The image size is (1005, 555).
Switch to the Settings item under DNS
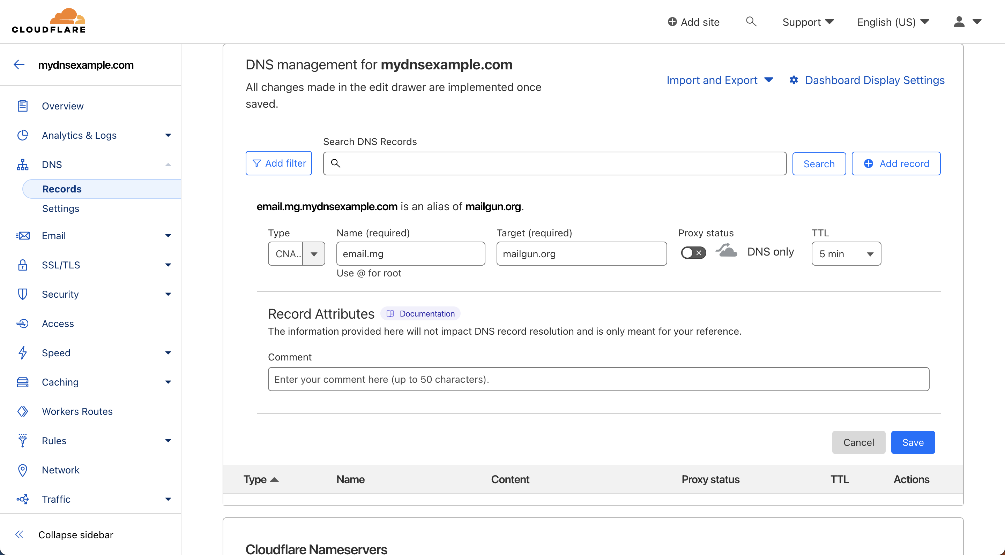pos(60,208)
